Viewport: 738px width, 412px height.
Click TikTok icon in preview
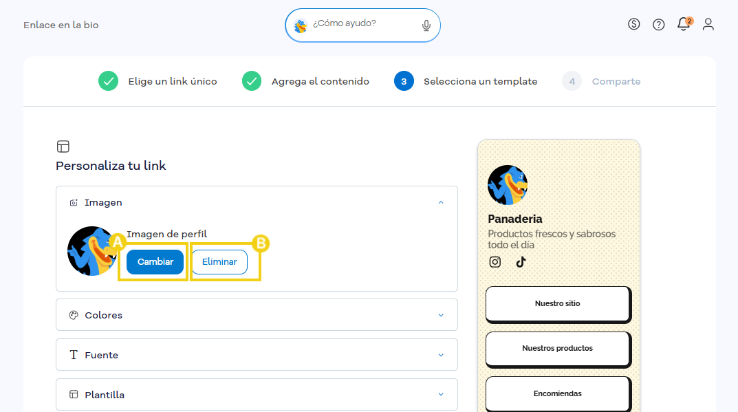(x=521, y=262)
